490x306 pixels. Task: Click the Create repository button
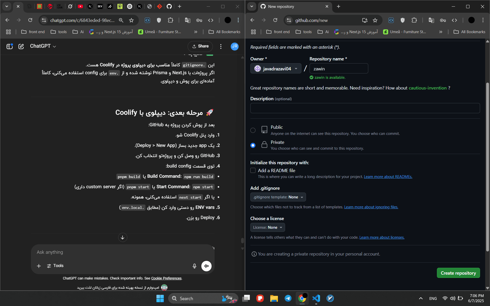[x=458, y=273]
